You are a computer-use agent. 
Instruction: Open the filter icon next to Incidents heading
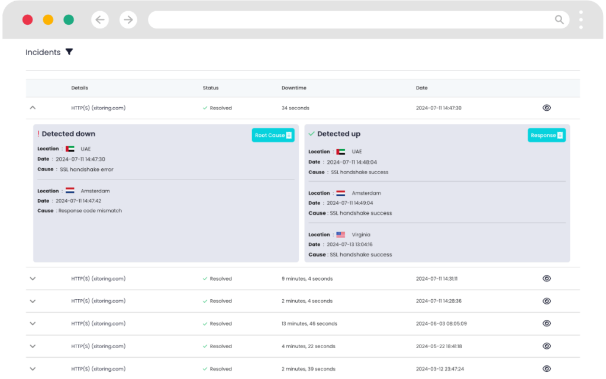pos(70,52)
